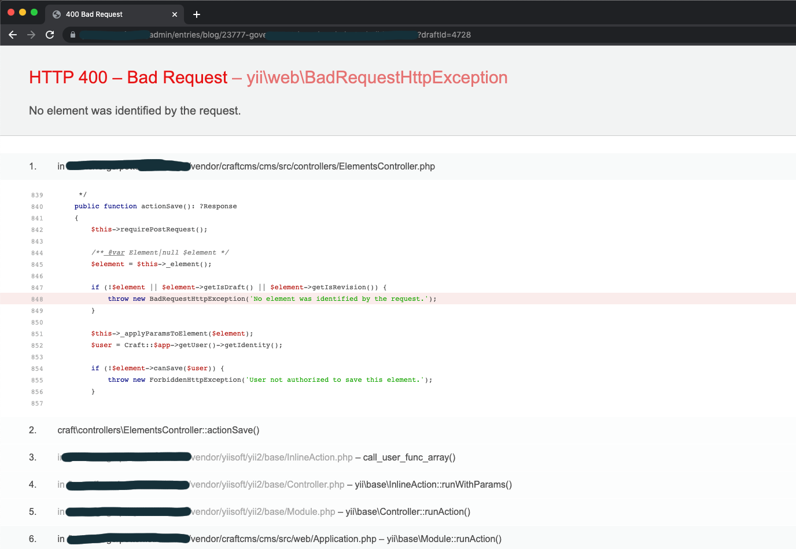The height and width of the screenshot is (549, 796).
Task: Click the globe favicon on the tab
Action: click(x=56, y=14)
